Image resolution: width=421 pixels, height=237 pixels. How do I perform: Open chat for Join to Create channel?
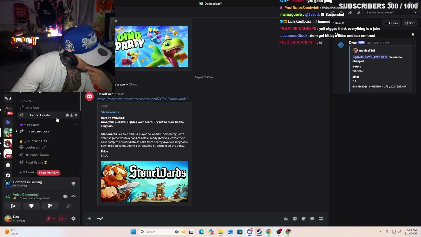click(67, 115)
